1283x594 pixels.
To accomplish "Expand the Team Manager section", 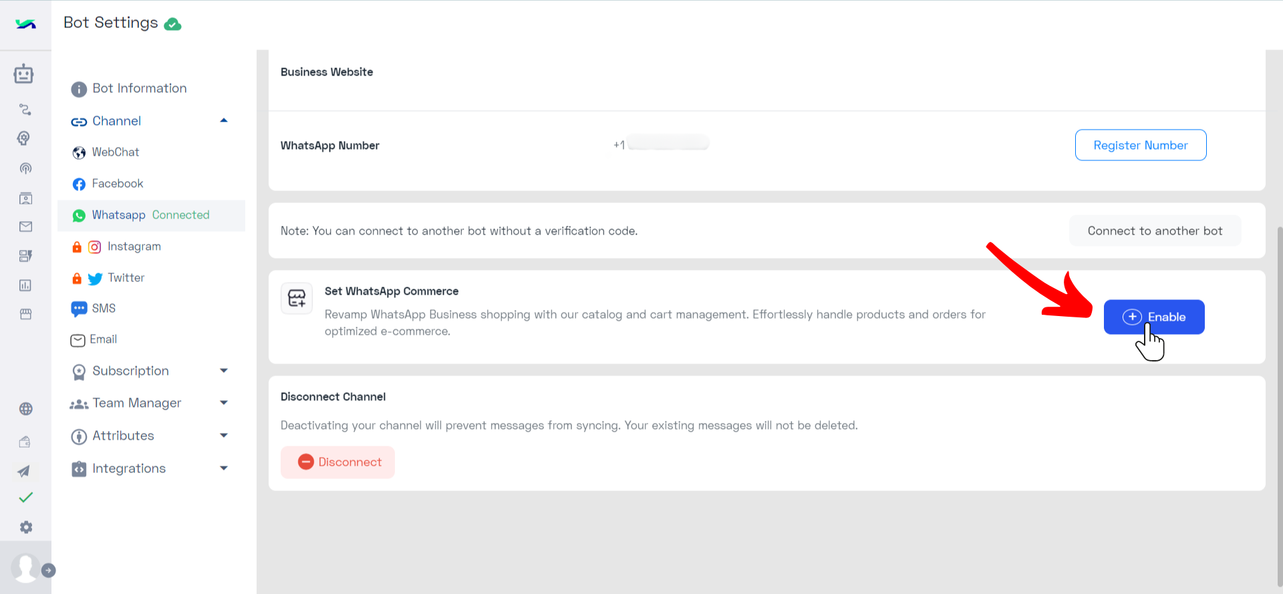I will tap(150, 403).
